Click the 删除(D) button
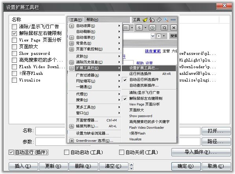Viewport: 235px width, 174px height. [x=83, y=166]
